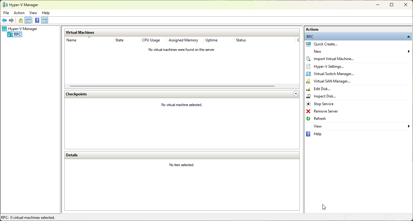Open the Virtual SAN Manager
The width and height of the screenshot is (413, 221).
(x=332, y=81)
